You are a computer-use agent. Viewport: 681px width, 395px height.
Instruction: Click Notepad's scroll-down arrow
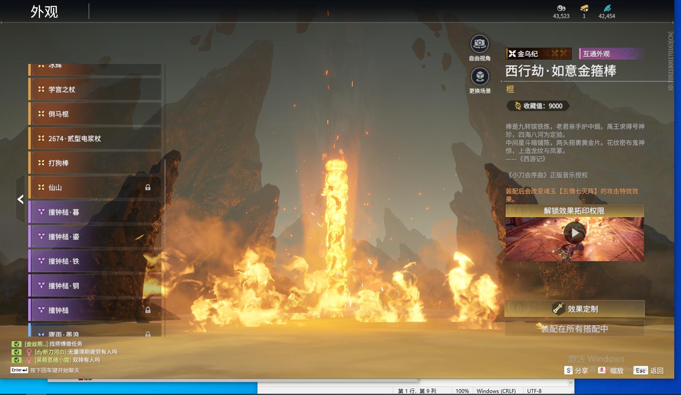[571, 383]
